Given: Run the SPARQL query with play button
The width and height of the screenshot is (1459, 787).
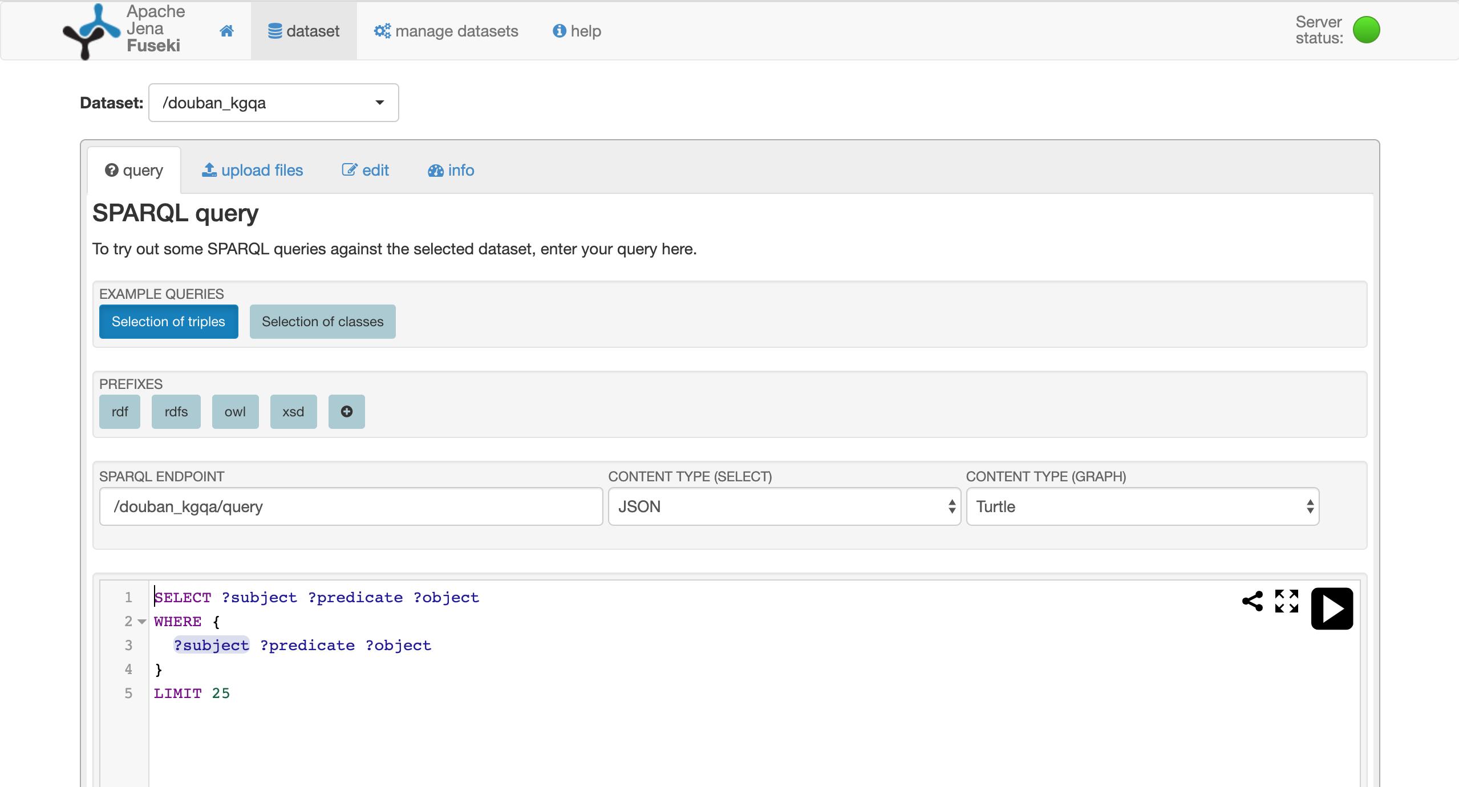Looking at the screenshot, I should click(1332, 608).
